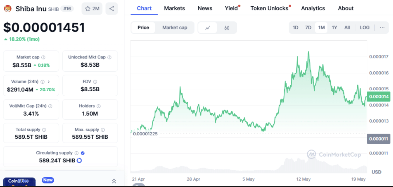Enable LOG scale on chart
The image size is (393, 187).
(365, 28)
